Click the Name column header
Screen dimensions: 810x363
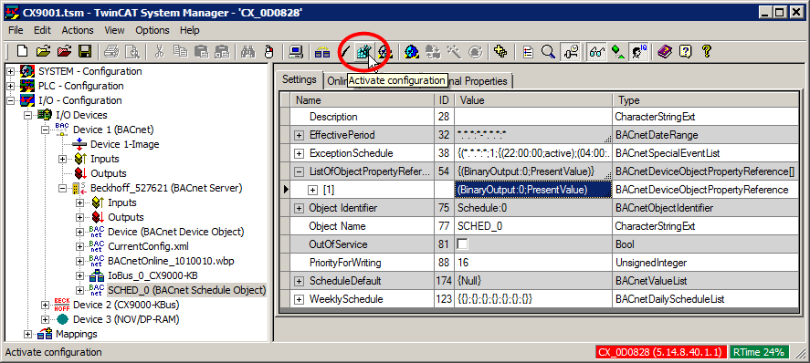click(363, 100)
